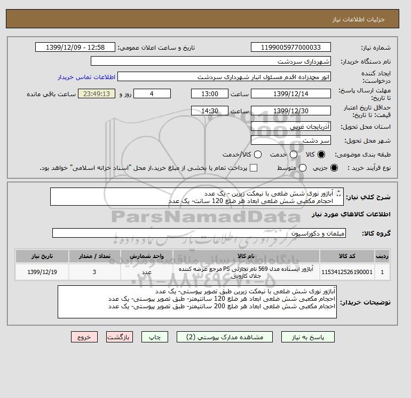Toggle the Islamic treasury payment checkbox
This screenshot has width=411, height=398.
pyautogui.click(x=254, y=168)
